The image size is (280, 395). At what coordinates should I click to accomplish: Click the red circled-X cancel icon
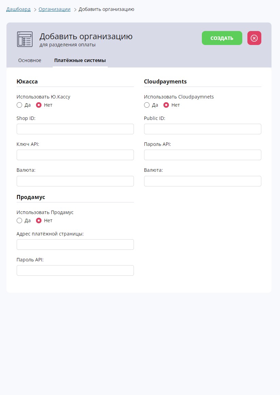(x=254, y=38)
